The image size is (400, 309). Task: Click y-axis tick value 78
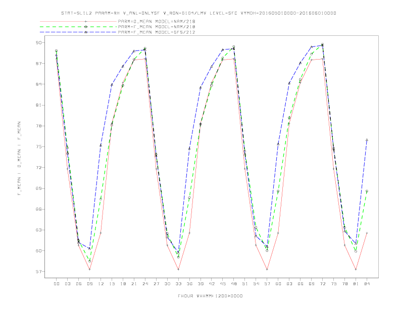[x=38, y=126]
